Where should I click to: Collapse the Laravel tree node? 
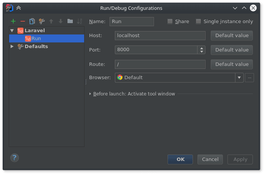click(12, 30)
